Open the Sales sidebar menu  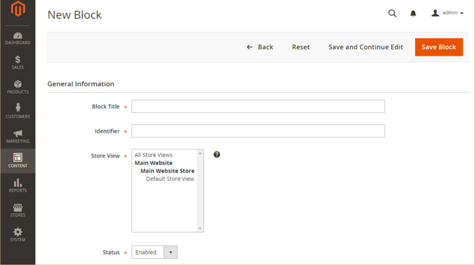(x=18, y=63)
